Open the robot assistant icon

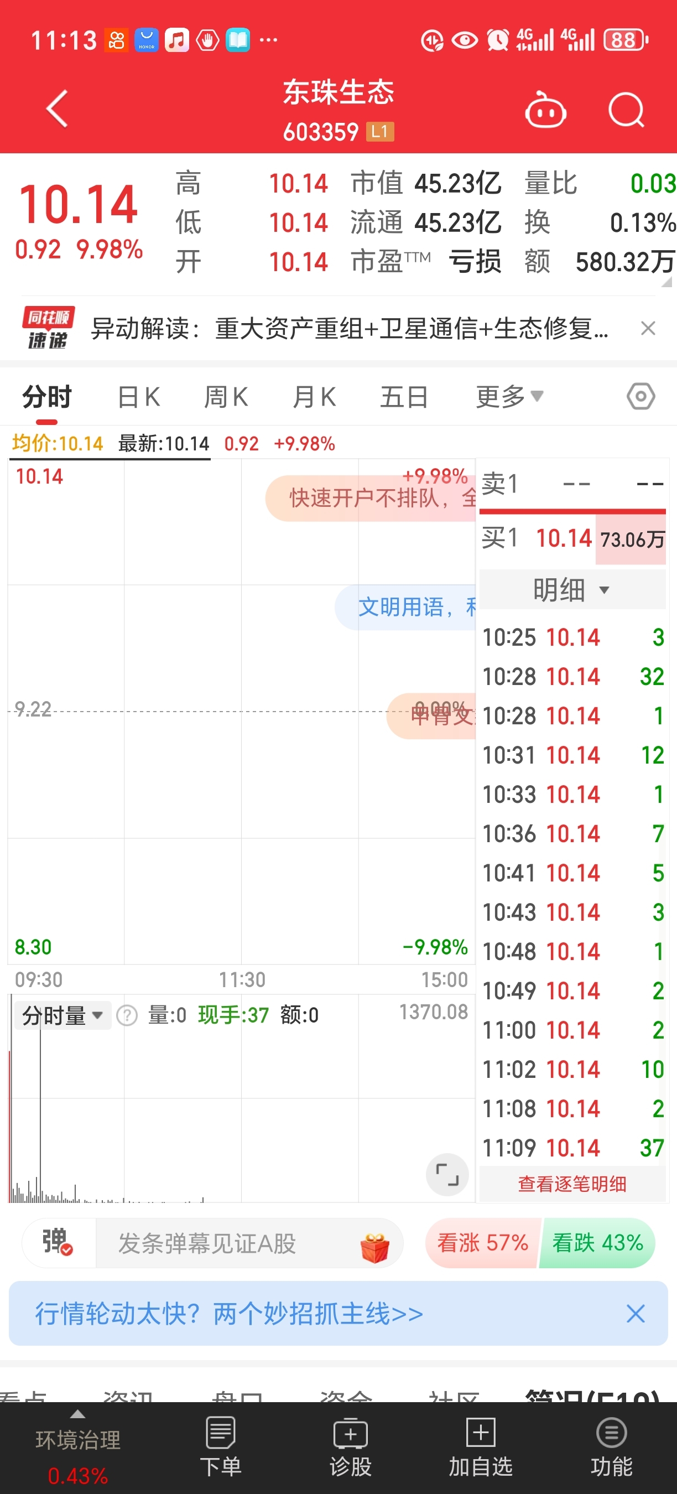(x=545, y=110)
